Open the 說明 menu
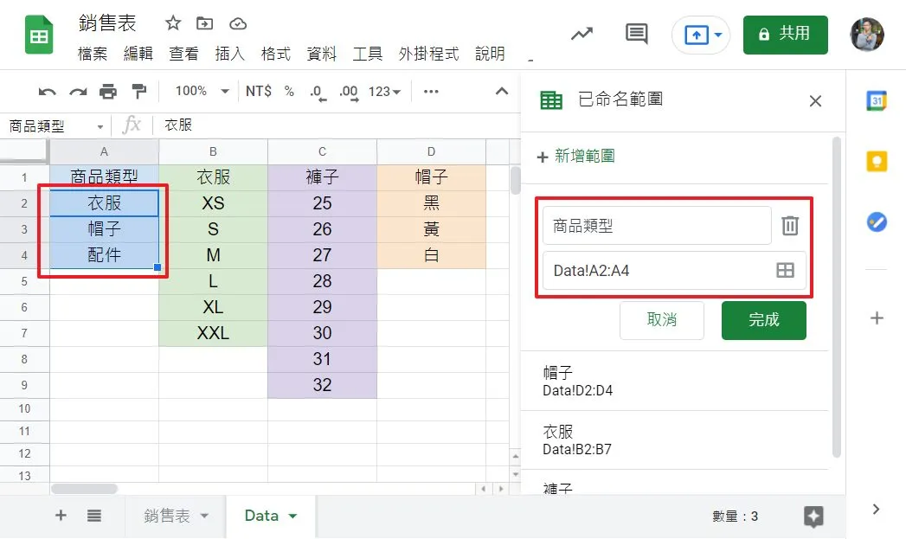906x539 pixels. click(490, 54)
